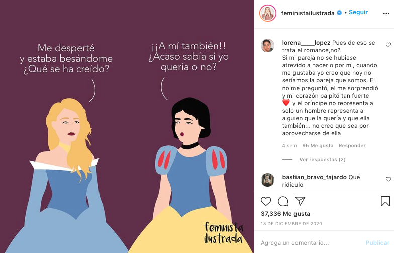Open lorena_____lopez's profile avatar
The height and width of the screenshot is (253, 394).
tap(267, 45)
